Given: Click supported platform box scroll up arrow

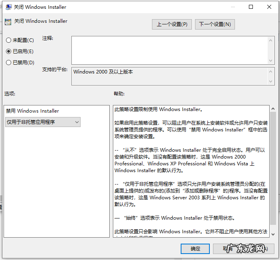Looking at the screenshot, I should [270, 71].
